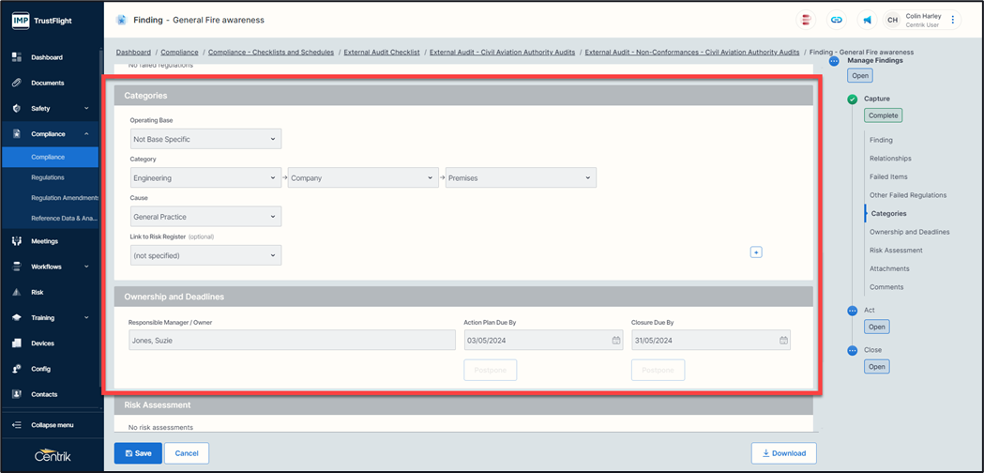Click the link chain icon in header

click(x=836, y=20)
